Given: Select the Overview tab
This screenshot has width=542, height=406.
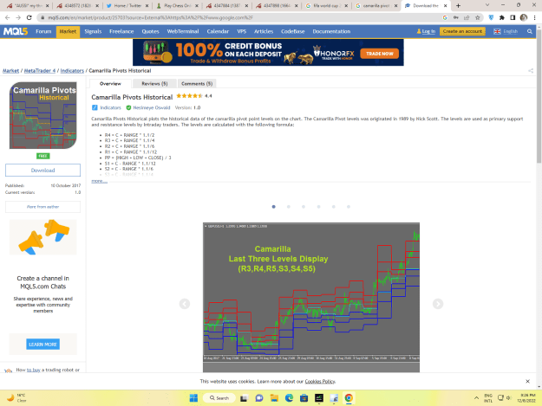Looking at the screenshot, I should (x=110, y=83).
